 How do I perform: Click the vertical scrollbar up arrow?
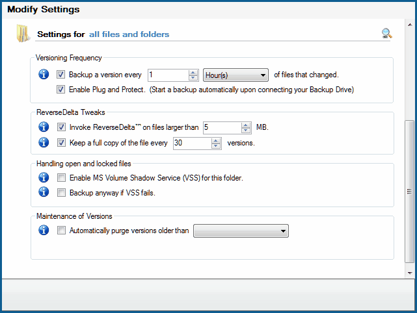pyautogui.click(x=410, y=25)
